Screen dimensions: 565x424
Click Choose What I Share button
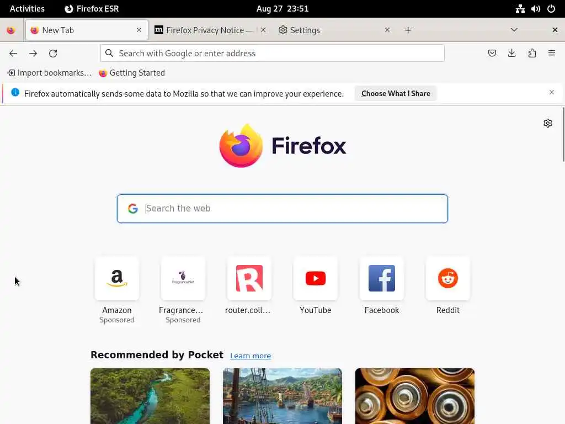click(x=396, y=93)
